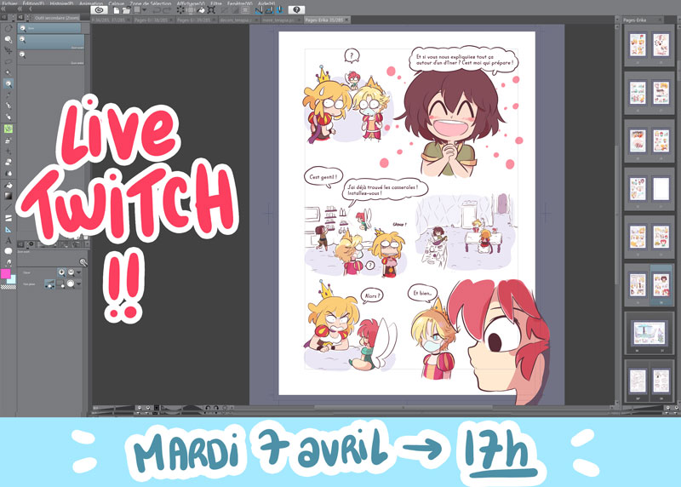Open the Animation menu
The height and width of the screenshot is (487, 681).
tap(91, 3)
